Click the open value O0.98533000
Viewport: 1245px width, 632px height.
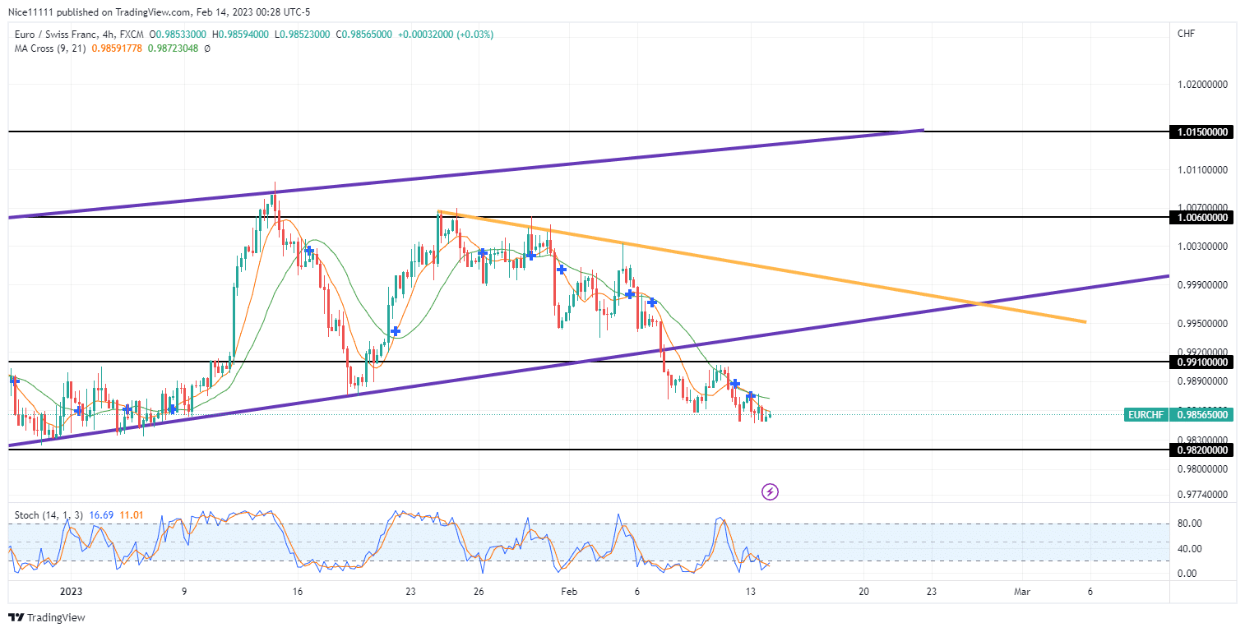tap(178, 35)
